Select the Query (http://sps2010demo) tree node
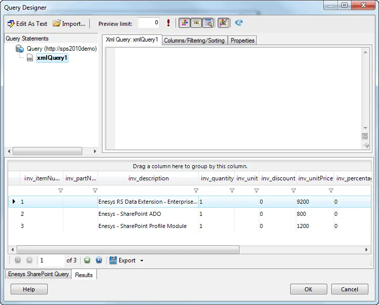 (61, 49)
